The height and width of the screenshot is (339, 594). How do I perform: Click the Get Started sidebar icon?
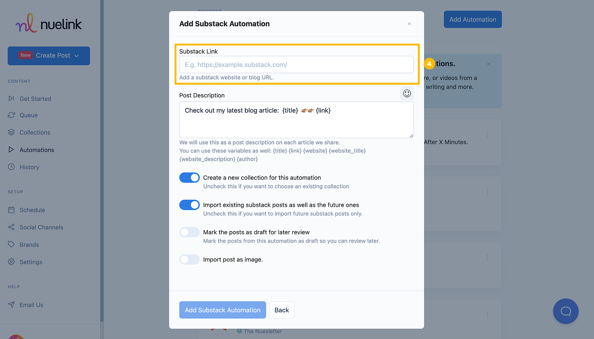11,99
